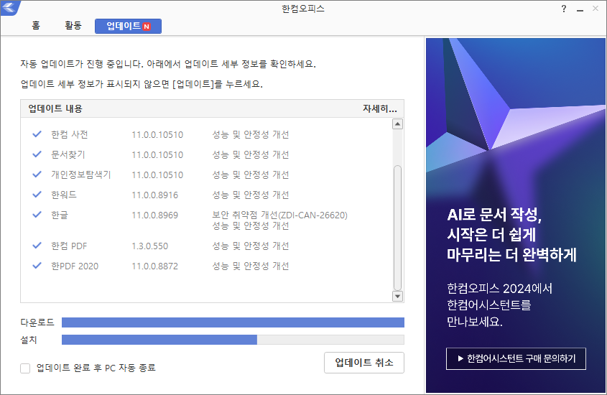
Task: Click version 11.0.0.10510 of 한컴 사전
Action: tap(157, 134)
